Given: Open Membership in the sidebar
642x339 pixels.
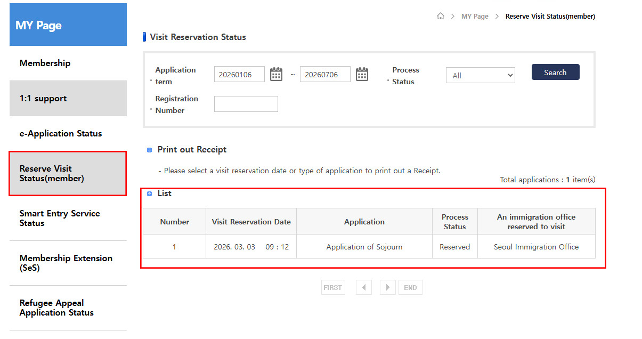Looking at the screenshot, I should [x=45, y=63].
